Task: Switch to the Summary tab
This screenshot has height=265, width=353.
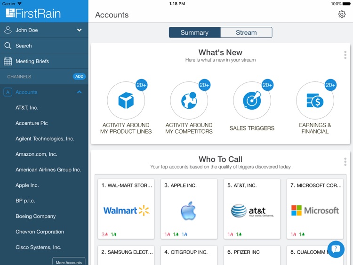Action: pos(194,32)
